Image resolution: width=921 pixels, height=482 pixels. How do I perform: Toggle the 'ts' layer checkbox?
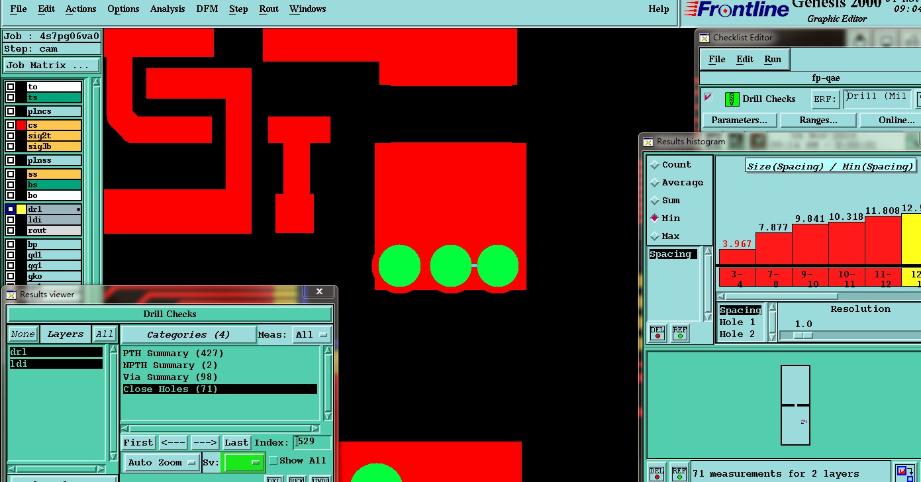point(11,97)
